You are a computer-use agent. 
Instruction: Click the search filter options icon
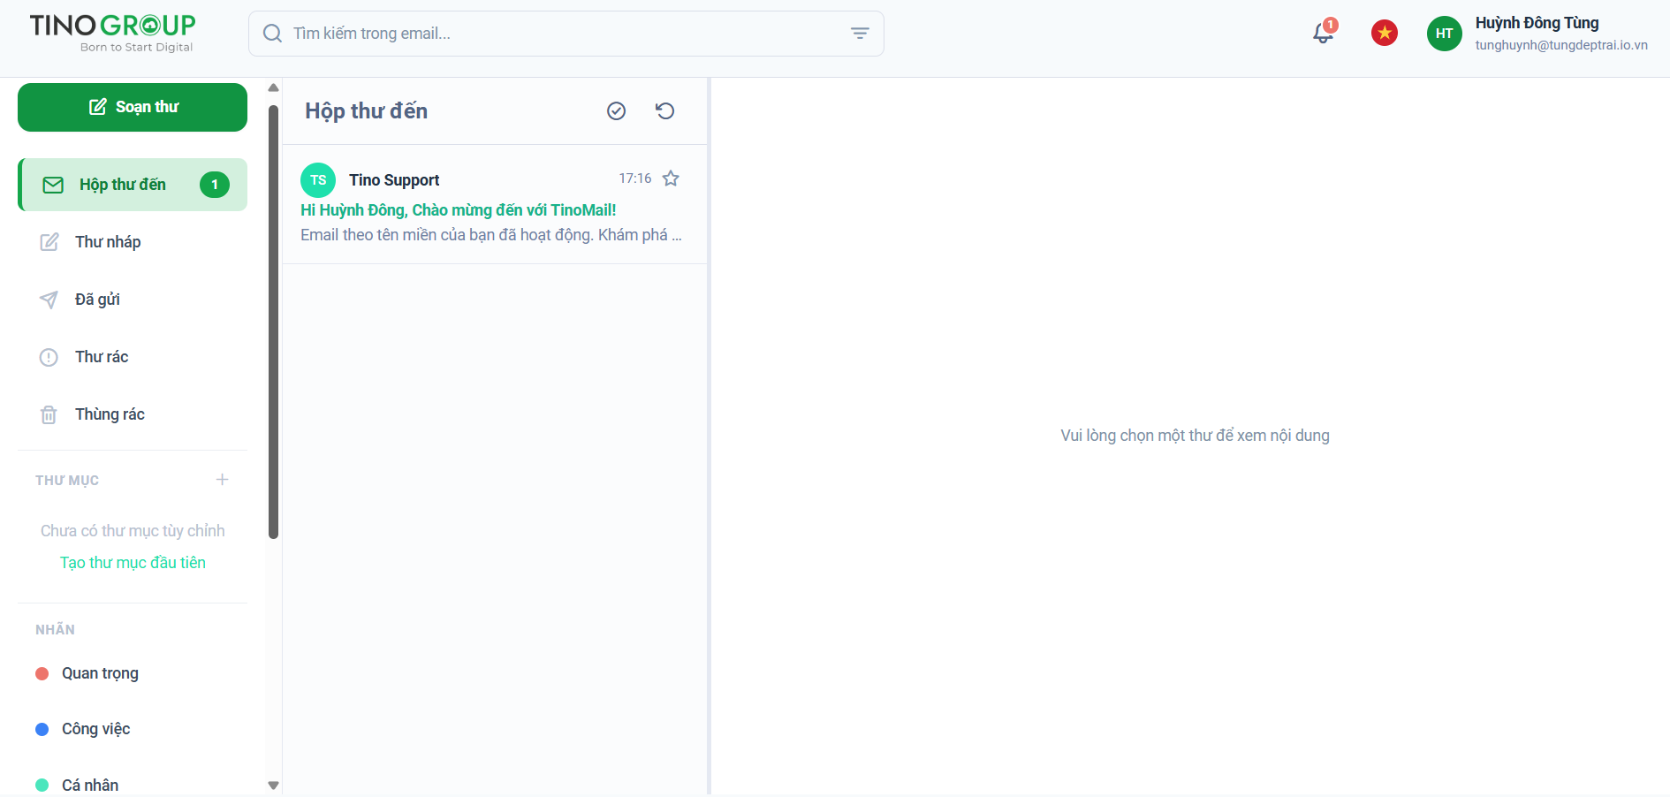pos(859,34)
